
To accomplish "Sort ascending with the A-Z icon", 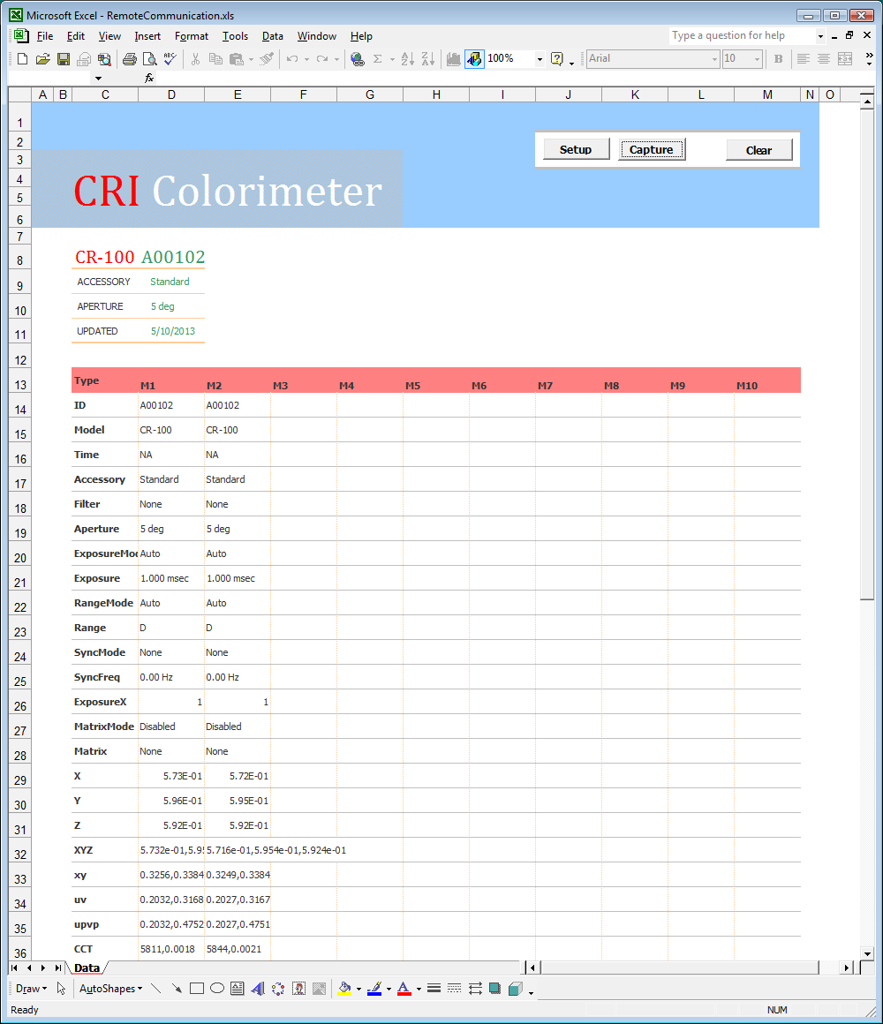I will (408, 59).
